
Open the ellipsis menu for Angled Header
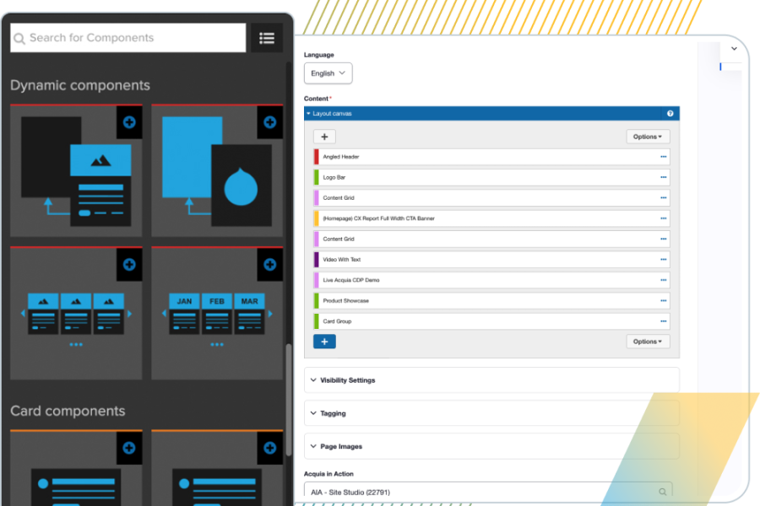[662, 156]
